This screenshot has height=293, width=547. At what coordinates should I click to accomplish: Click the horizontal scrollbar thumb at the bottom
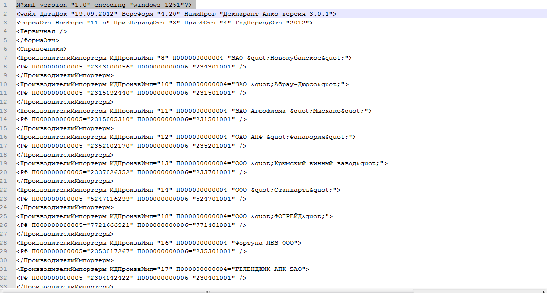(207, 291)
